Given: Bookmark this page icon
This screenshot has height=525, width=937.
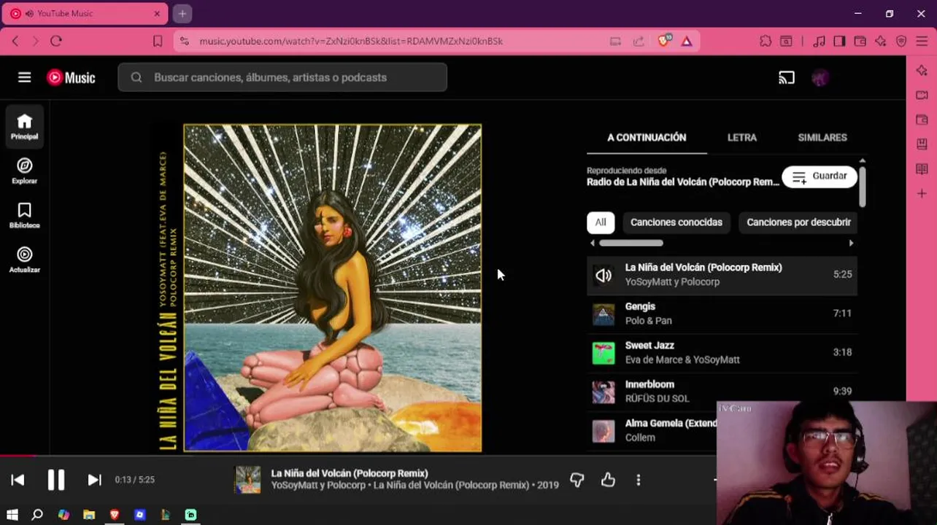Looking at the screenshot, I should 158,42.
